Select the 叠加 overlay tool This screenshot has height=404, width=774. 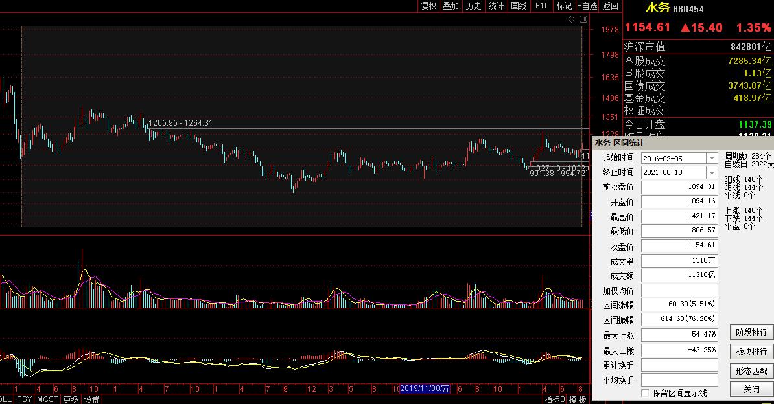click(451, 6)
